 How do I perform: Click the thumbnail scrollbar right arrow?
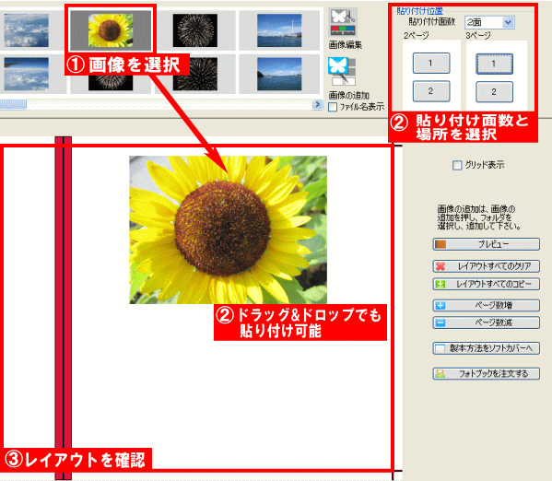[x=318, y=104]
